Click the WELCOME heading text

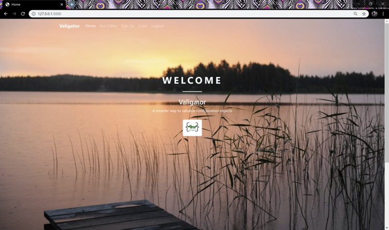[x=192, y=81]
